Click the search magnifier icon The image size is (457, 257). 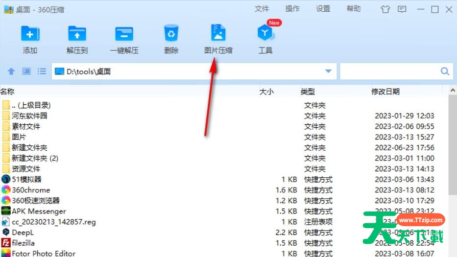[445, 71]
